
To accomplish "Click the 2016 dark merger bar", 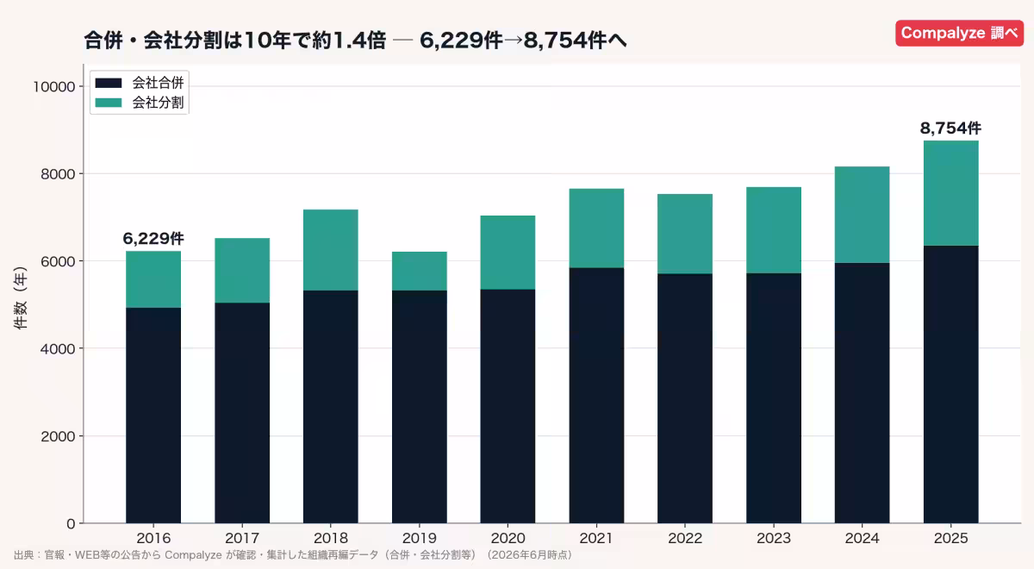I will (x=153, y=416).
